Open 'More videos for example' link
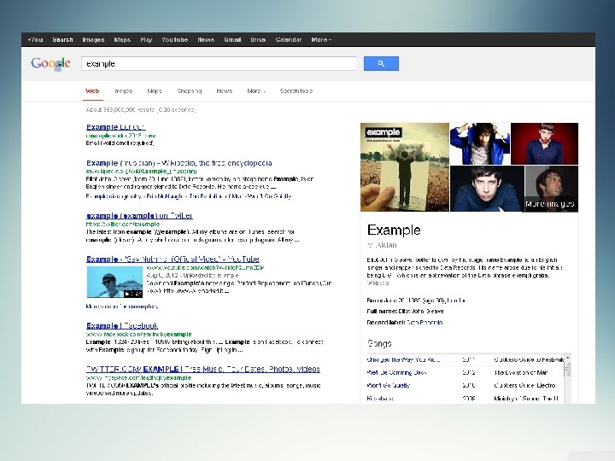 122,306
